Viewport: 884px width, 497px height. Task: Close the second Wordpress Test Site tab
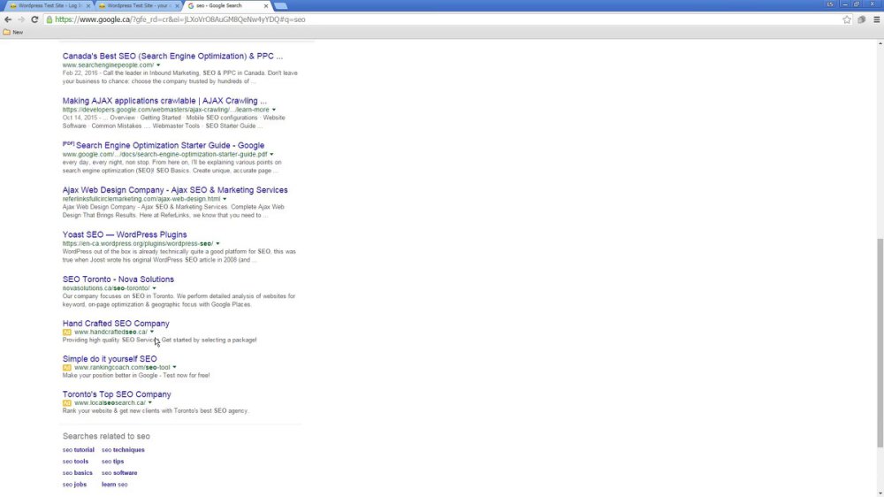tap(177, 5)
